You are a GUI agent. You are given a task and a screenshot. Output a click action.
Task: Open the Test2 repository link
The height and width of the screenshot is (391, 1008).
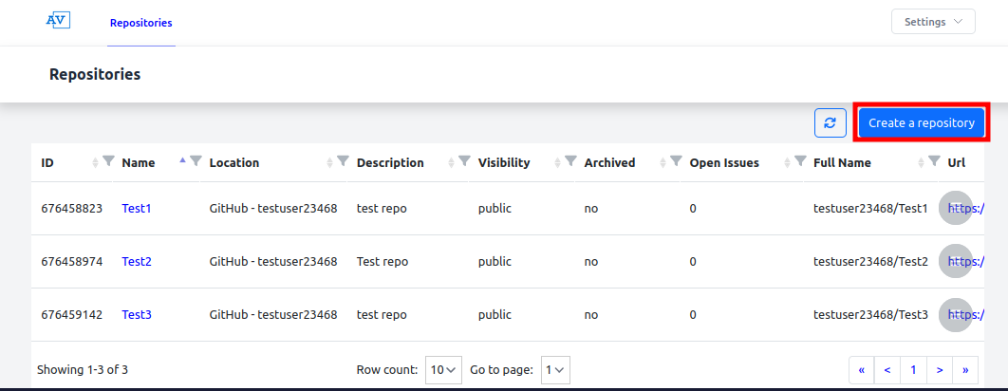tap(137, 262)
